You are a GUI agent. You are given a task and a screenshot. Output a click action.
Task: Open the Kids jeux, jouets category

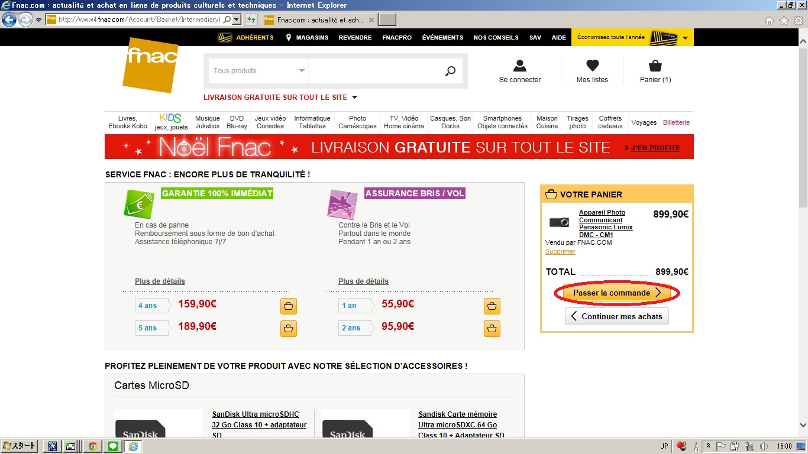pyautogui.click(x=171, y=122)
